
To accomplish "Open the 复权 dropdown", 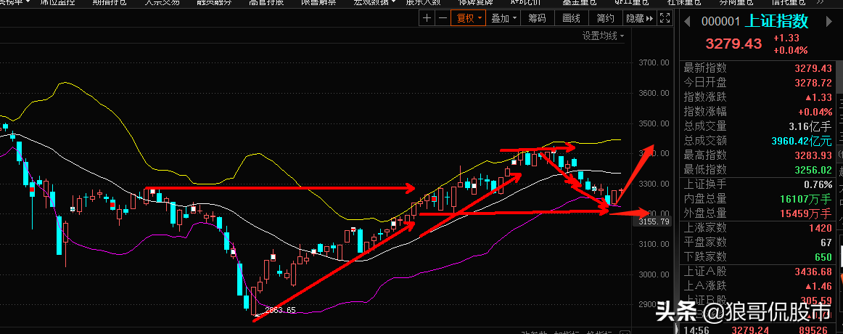I will 469,18.
